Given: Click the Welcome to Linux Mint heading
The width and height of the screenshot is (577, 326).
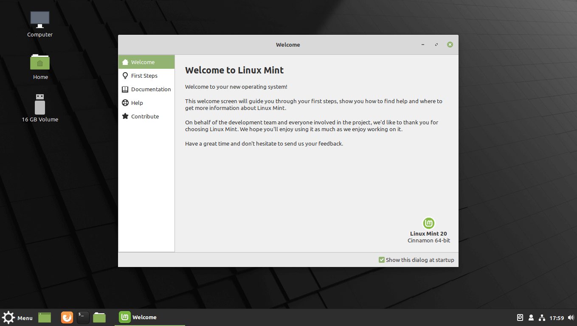Looking at the screenshot, I should point(234,70).
